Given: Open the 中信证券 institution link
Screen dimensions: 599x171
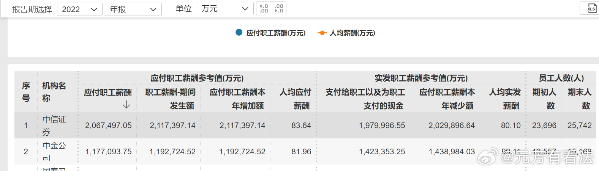Looking at the screenshot, I should (54, 126).
